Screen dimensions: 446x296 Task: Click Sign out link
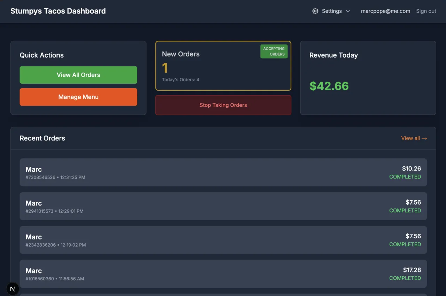click(426, 11)
